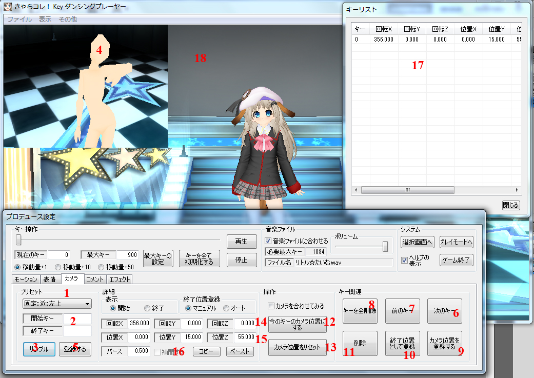Select the 終了 display radio button
534x378 pixels.
147,308
